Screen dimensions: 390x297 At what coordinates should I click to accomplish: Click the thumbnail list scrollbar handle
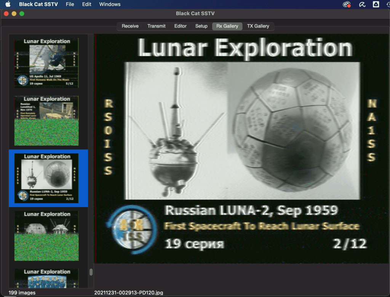tap(91, 272)
